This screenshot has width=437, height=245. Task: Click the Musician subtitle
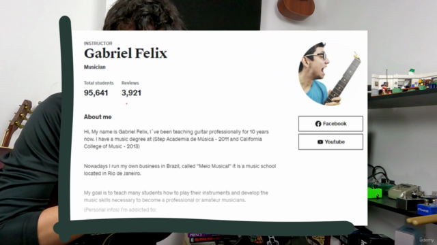point(95,67)
